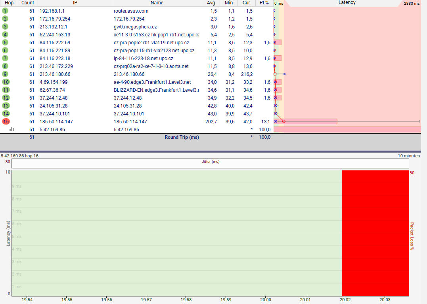
Task: Click the hop 15 latency bar in graph
Action: (x=305, y=121)
